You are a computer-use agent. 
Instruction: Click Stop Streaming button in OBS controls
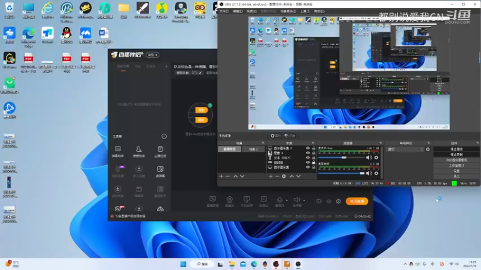tap(456, 149)
